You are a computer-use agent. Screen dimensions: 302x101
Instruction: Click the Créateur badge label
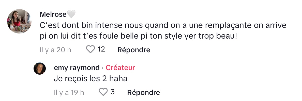click(120, 68)
